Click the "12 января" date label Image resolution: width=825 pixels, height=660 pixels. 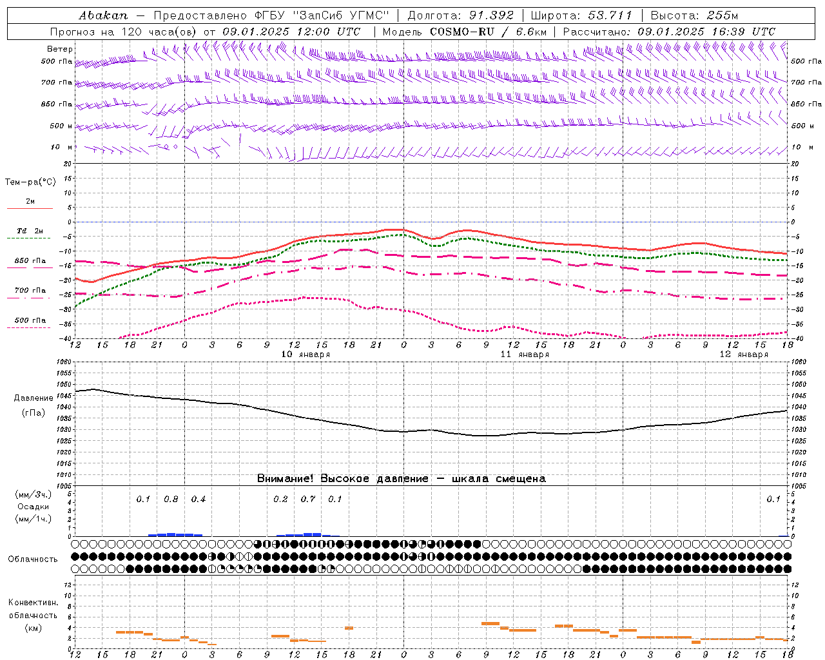tap(744, 354)
